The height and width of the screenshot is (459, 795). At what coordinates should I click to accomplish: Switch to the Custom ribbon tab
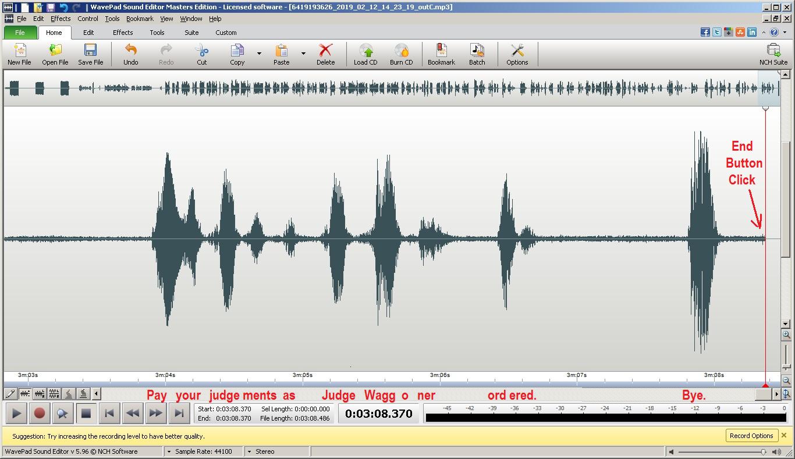[226, 33]
